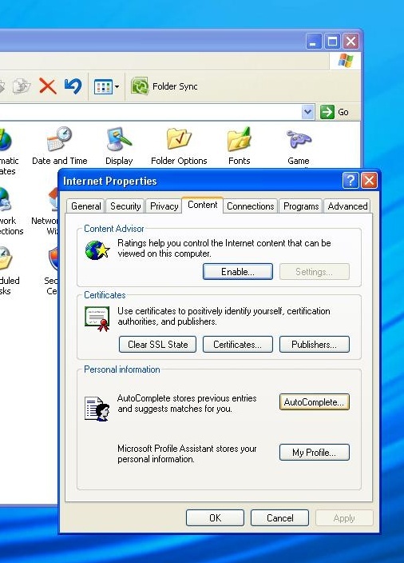
Task: Click the "Content Advisor" group label
Action: 114,229
